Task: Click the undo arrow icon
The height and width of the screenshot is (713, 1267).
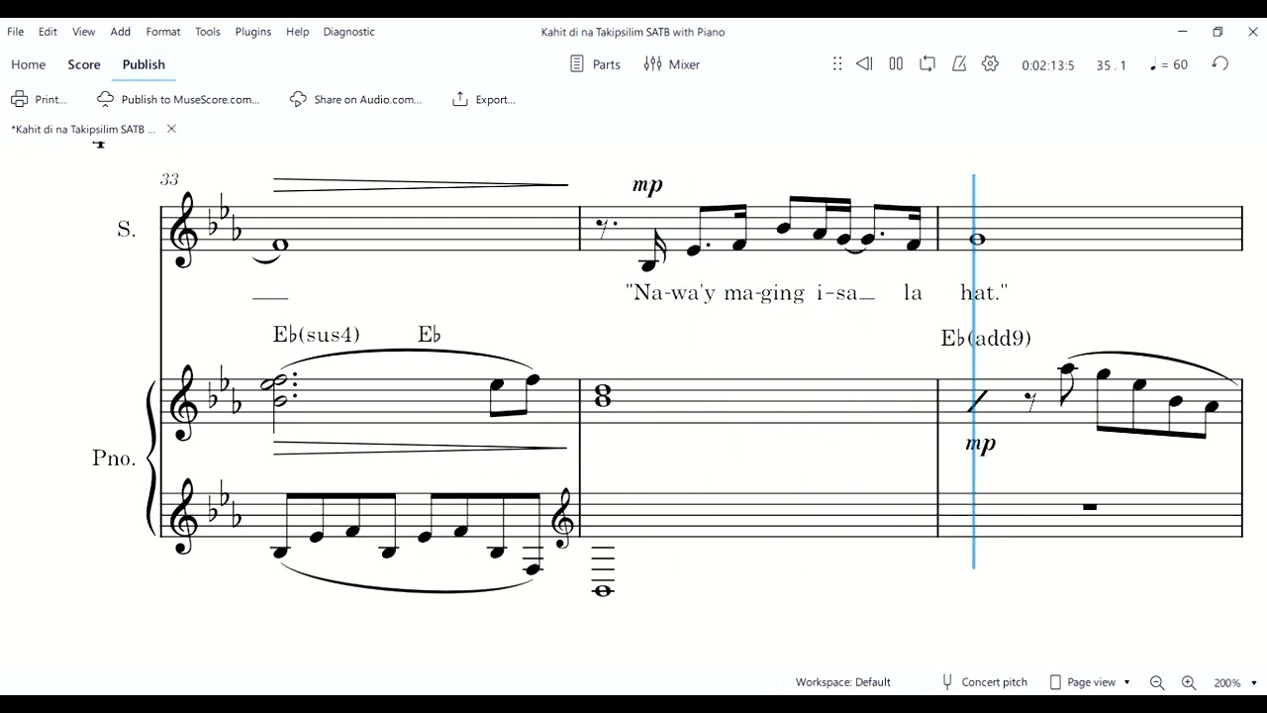Action: point(1220,64)
